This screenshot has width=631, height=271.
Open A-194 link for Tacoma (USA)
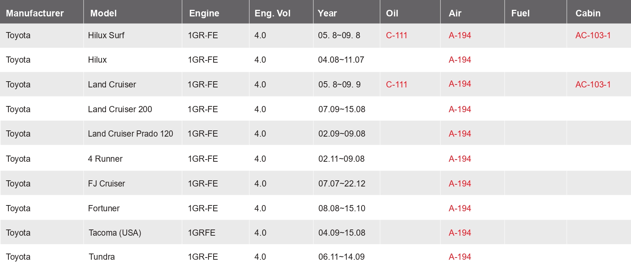point(460,233)
